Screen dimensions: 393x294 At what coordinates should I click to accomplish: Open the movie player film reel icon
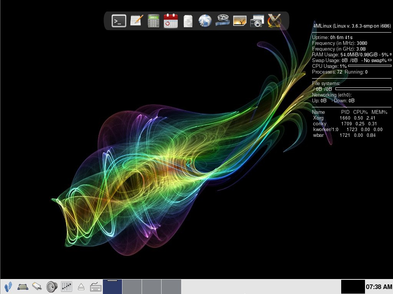pos(222,21)
